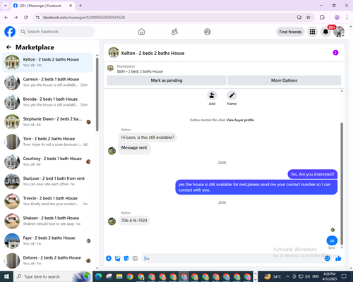
Task: Open Microsoft Edge from taskbar
Action: [x=98, y=276]
